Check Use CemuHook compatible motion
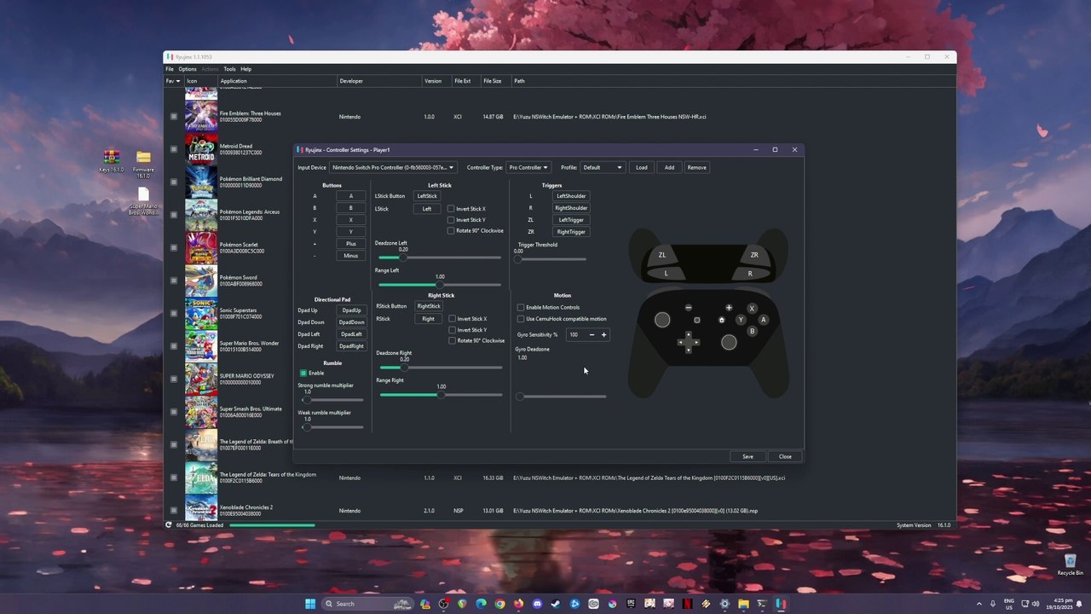The height and width of the screenshot is (614, 1091). click(x=521, y=319)
